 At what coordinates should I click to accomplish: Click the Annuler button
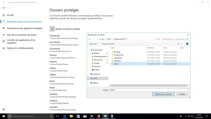182,94
